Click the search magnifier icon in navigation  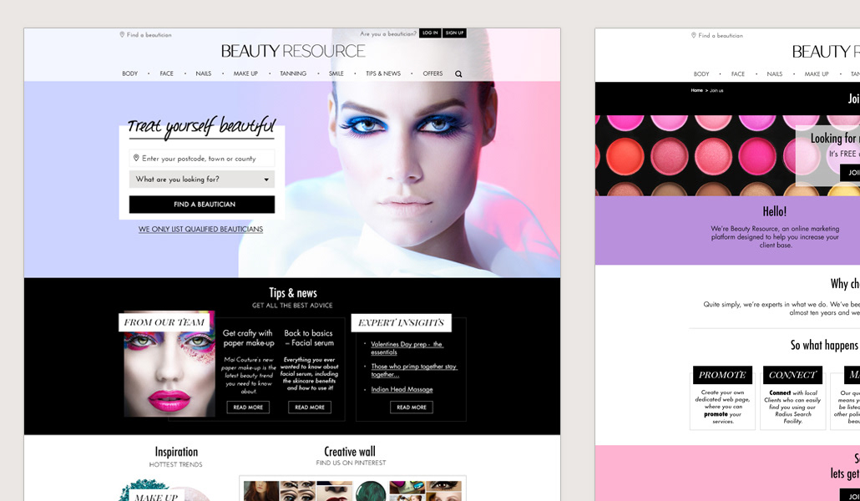[x=458, y=73]
